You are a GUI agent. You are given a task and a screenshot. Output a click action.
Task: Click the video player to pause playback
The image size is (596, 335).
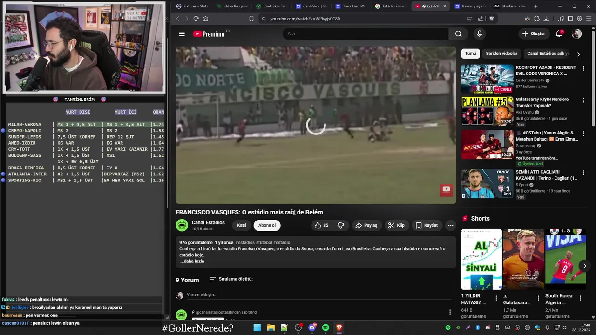tap(316, 125)
